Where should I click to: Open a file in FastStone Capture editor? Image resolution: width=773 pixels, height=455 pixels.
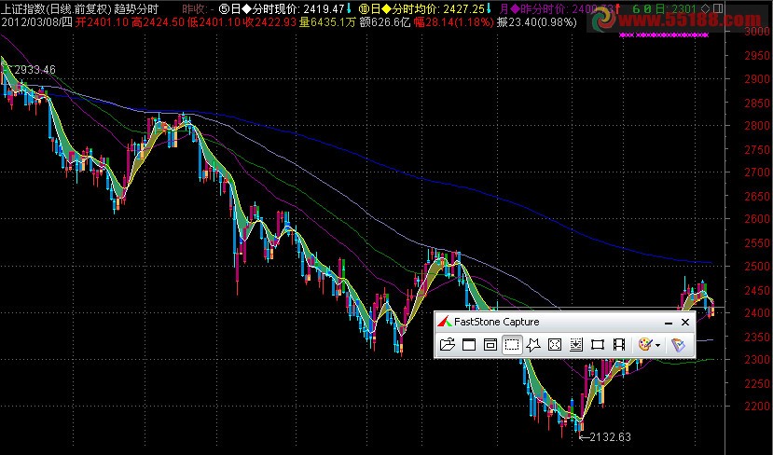[x=448, y=345]
